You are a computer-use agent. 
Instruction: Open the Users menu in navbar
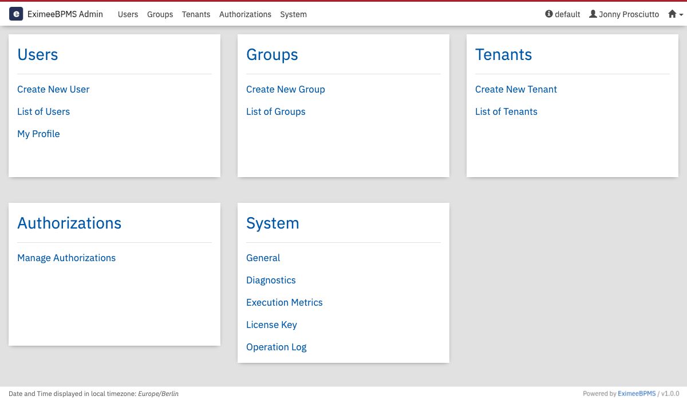[128, 14]
